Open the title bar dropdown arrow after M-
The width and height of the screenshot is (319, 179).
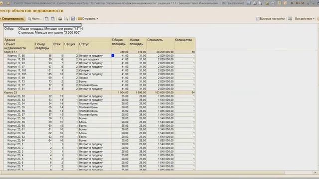[x=308, y=3]
